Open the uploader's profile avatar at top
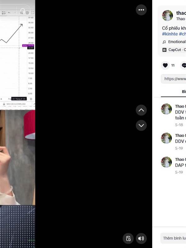186x248 pixels. pyautogui.click(x=167, y=15)
